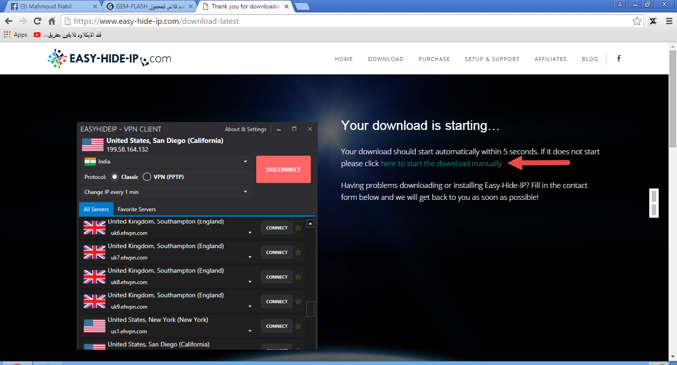Click the server list scroll-up arrow
Screen dimensions: 677x365
(x=310, y=224)
